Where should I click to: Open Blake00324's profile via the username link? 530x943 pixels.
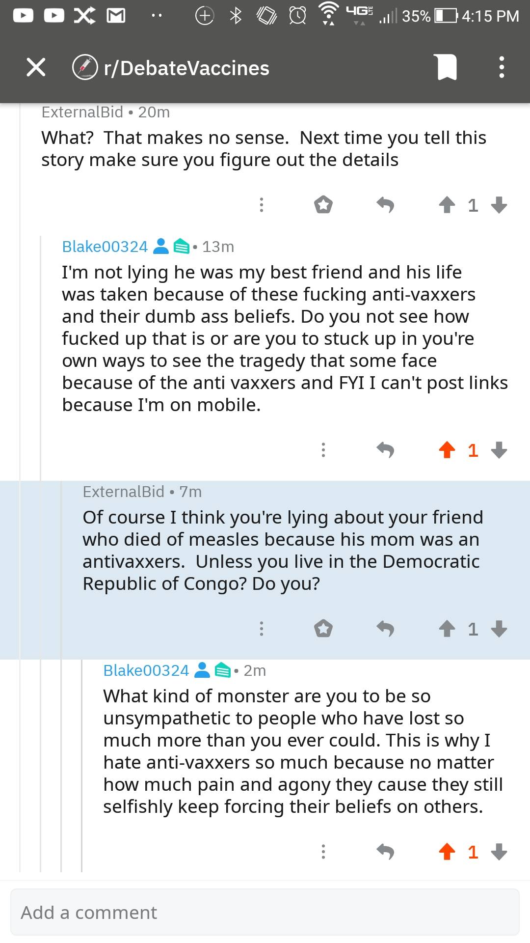click(x=104, y=247)
